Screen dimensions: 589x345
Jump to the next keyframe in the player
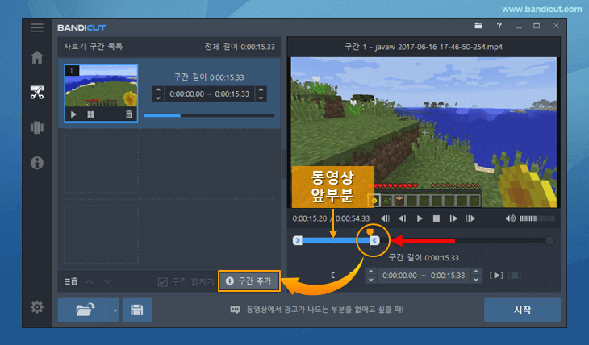(470, 218)
